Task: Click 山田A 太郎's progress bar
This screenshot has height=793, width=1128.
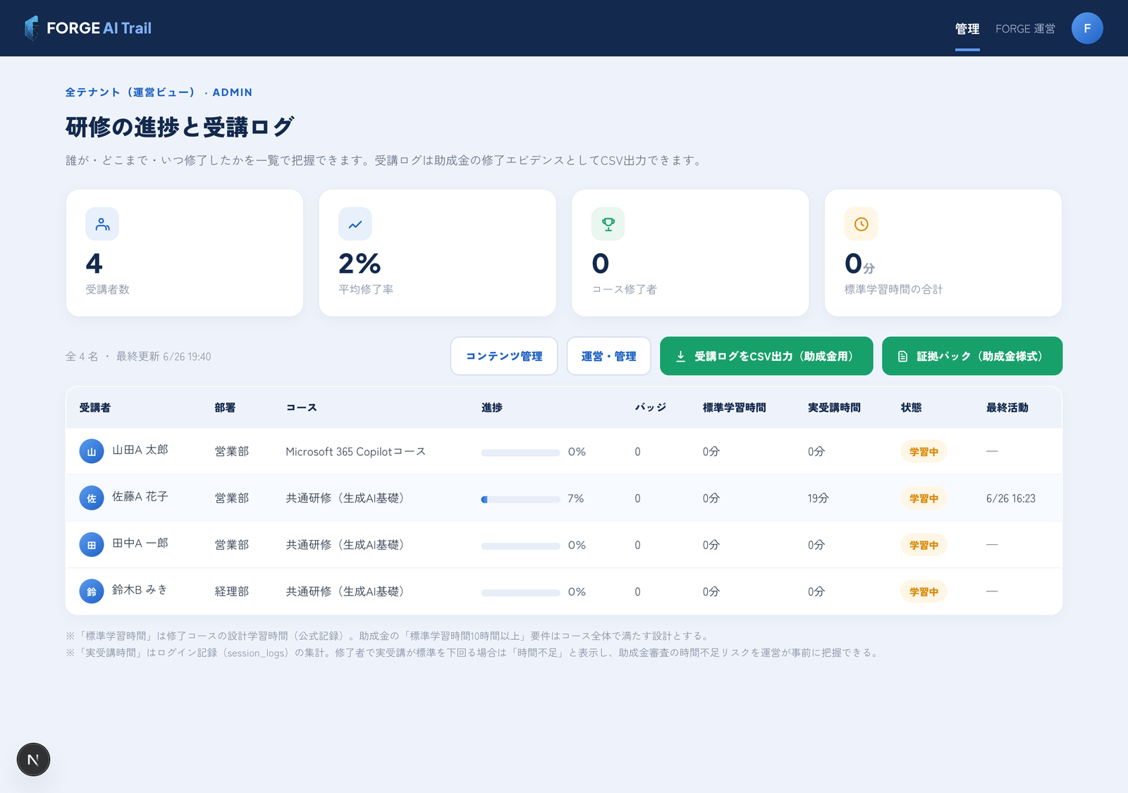Action: pos(520,453)
